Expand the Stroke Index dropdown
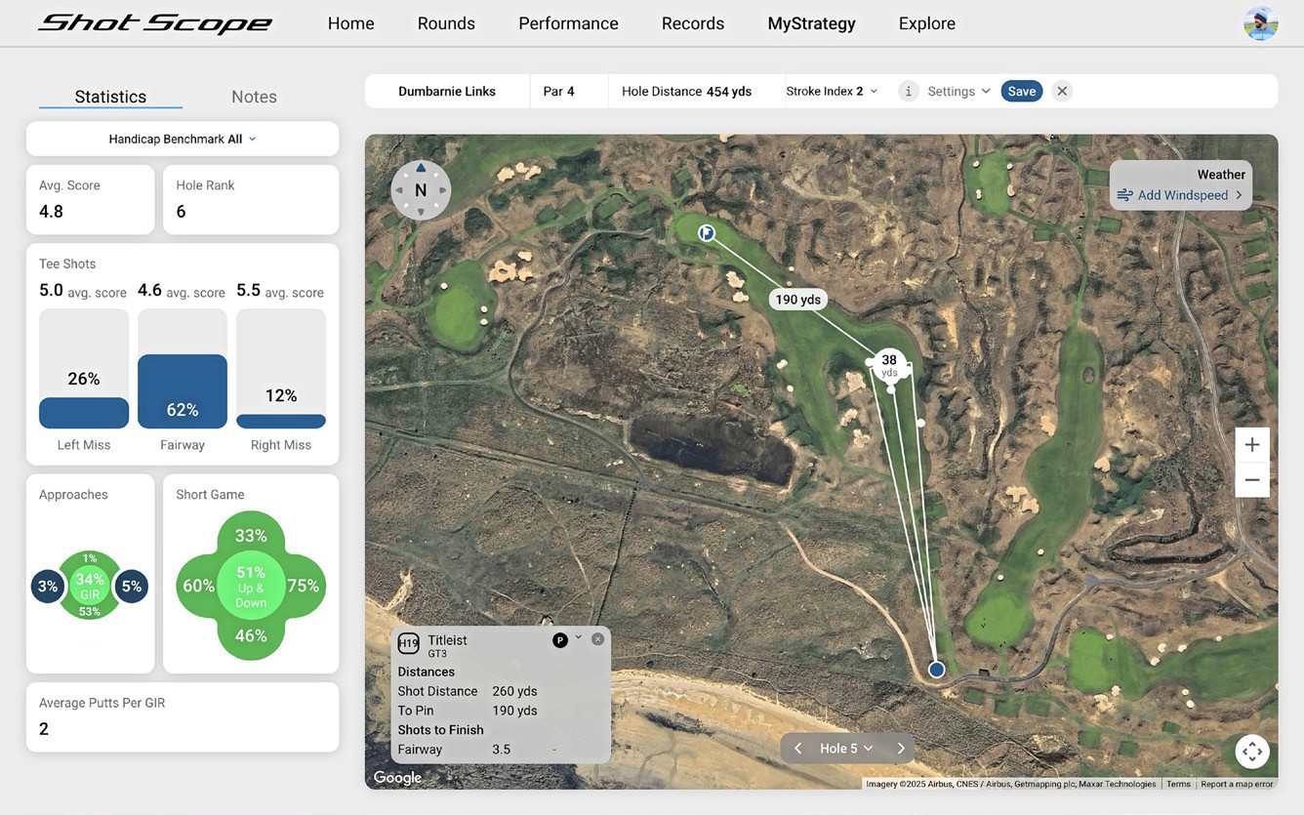This screenshot has width=1304, height=815. click(832, 91)
